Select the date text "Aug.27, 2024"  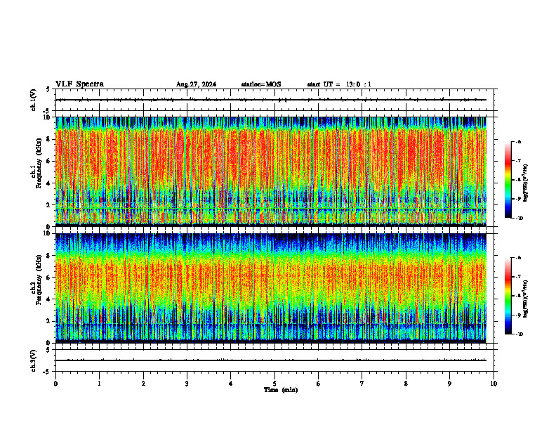tap(196, 84)
